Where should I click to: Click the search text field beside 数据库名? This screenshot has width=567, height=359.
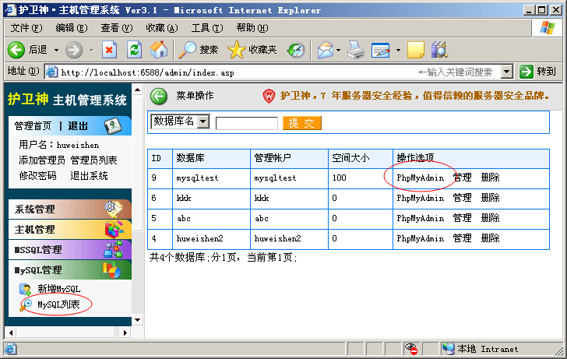coord(246,123)
